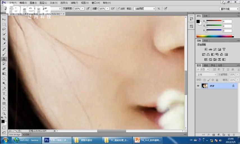Select the Dodge tool
The width and height of the screenshot is (240, 144).
[x=4, y=83]
